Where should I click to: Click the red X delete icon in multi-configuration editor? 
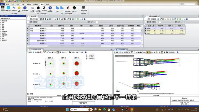(x=163, y=19)
